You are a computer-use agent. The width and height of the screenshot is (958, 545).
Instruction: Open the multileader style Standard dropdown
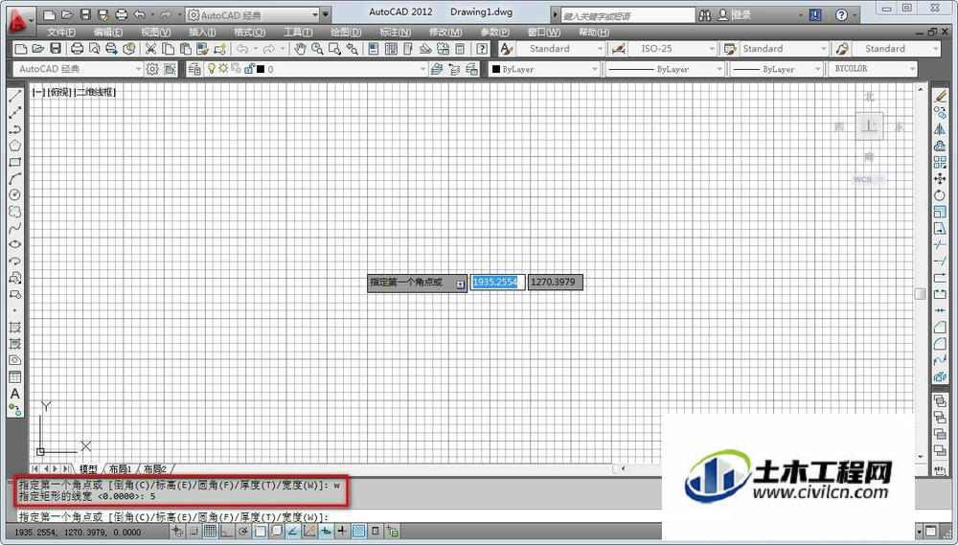[x=935, y=49]
